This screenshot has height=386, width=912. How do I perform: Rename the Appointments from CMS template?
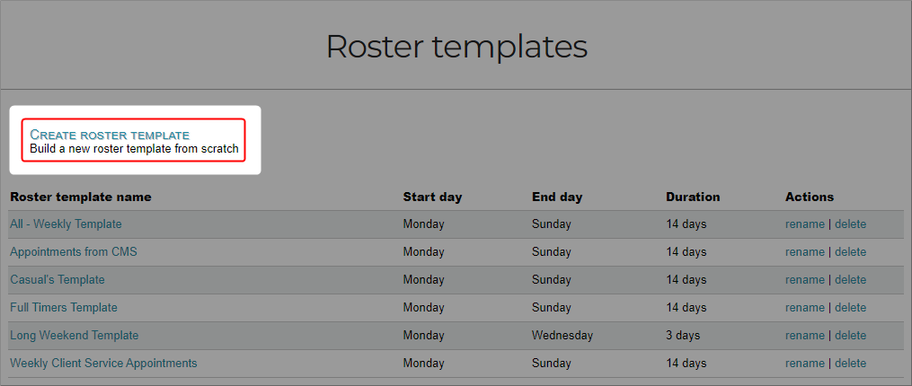point(804,251)
